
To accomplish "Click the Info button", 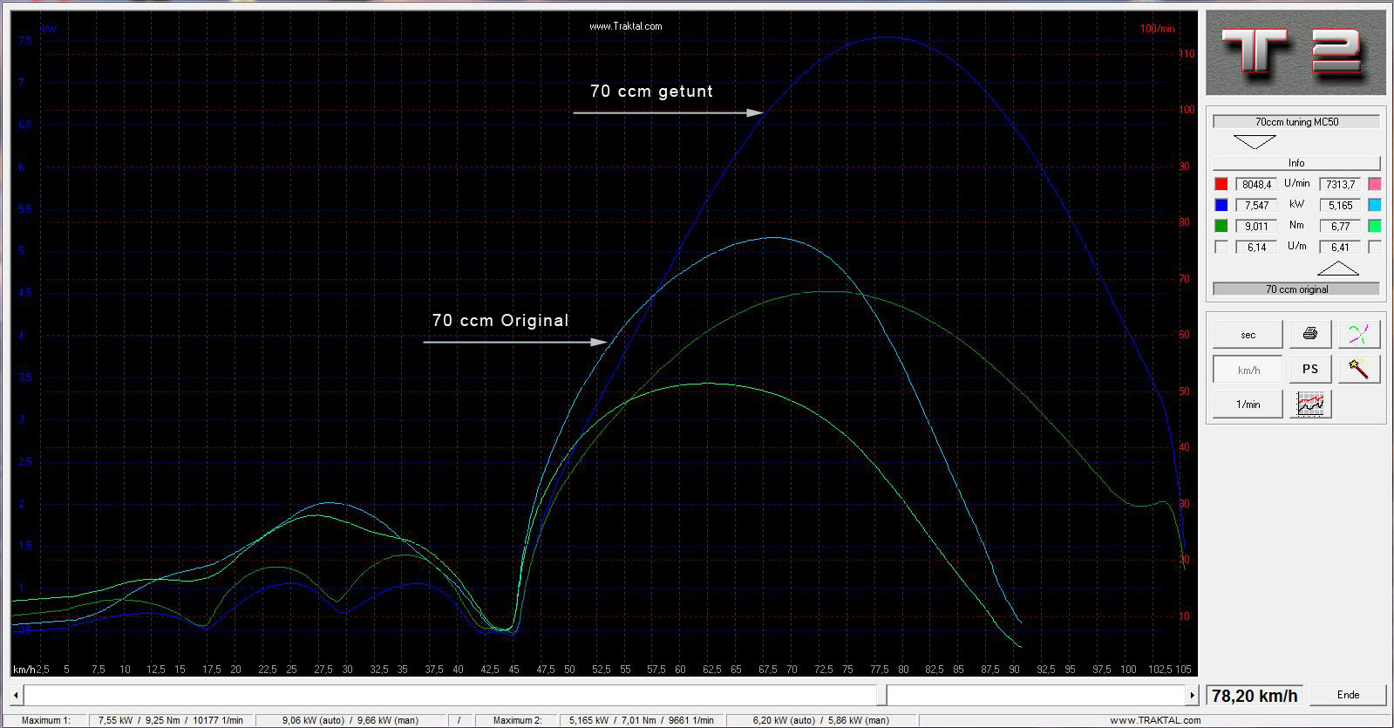I will (x=1296, y=163).
